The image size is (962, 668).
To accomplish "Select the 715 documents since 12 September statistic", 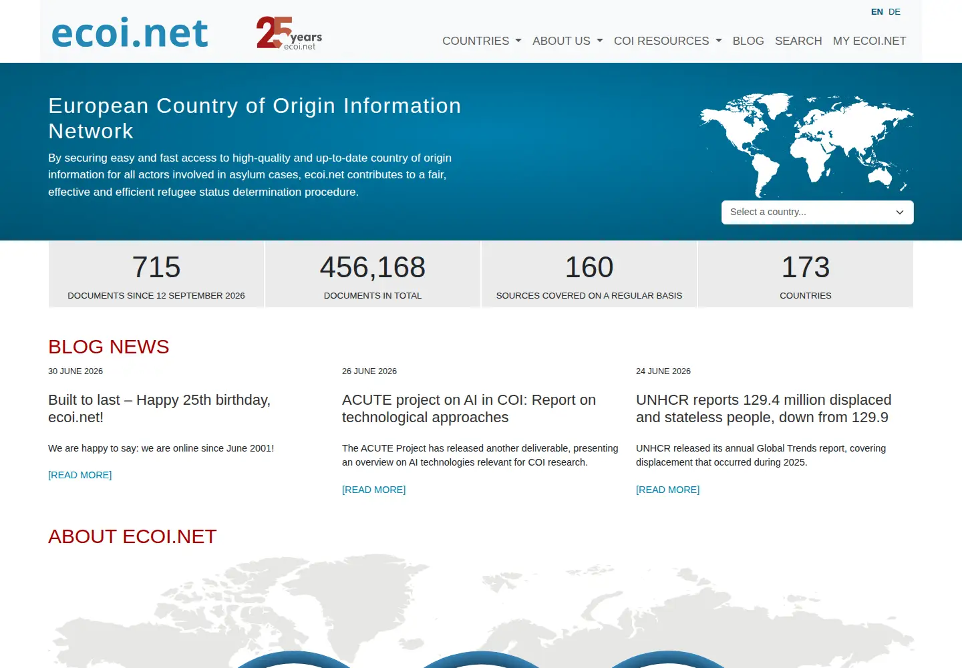I will pos(156,275).
